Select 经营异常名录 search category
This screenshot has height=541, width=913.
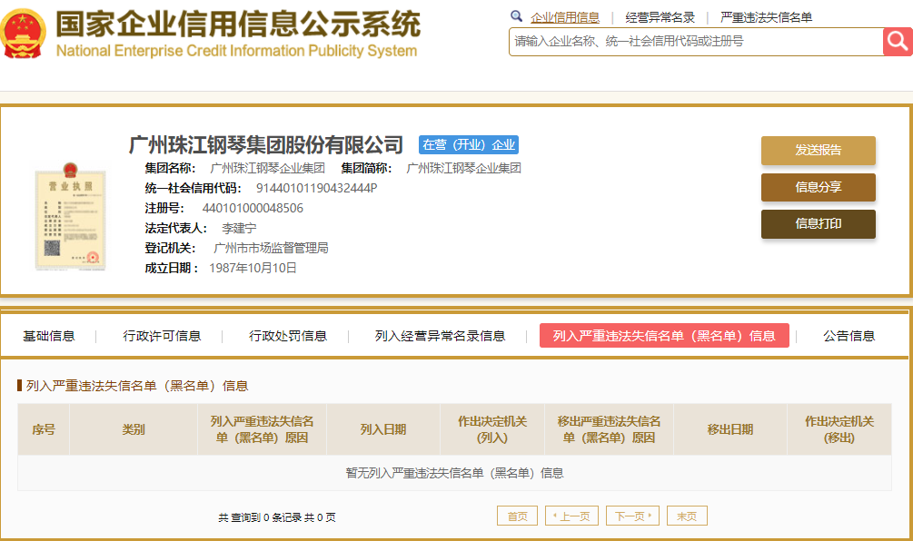[660, 17]
